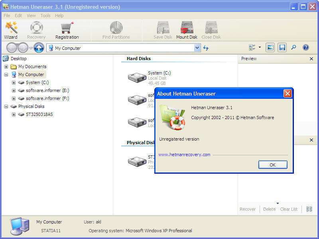
Task: Navigate up using the green arrow icon
Action: 38,49
